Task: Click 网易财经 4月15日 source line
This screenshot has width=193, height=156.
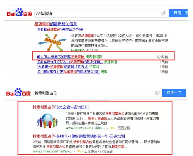Action: pos(85,50)
